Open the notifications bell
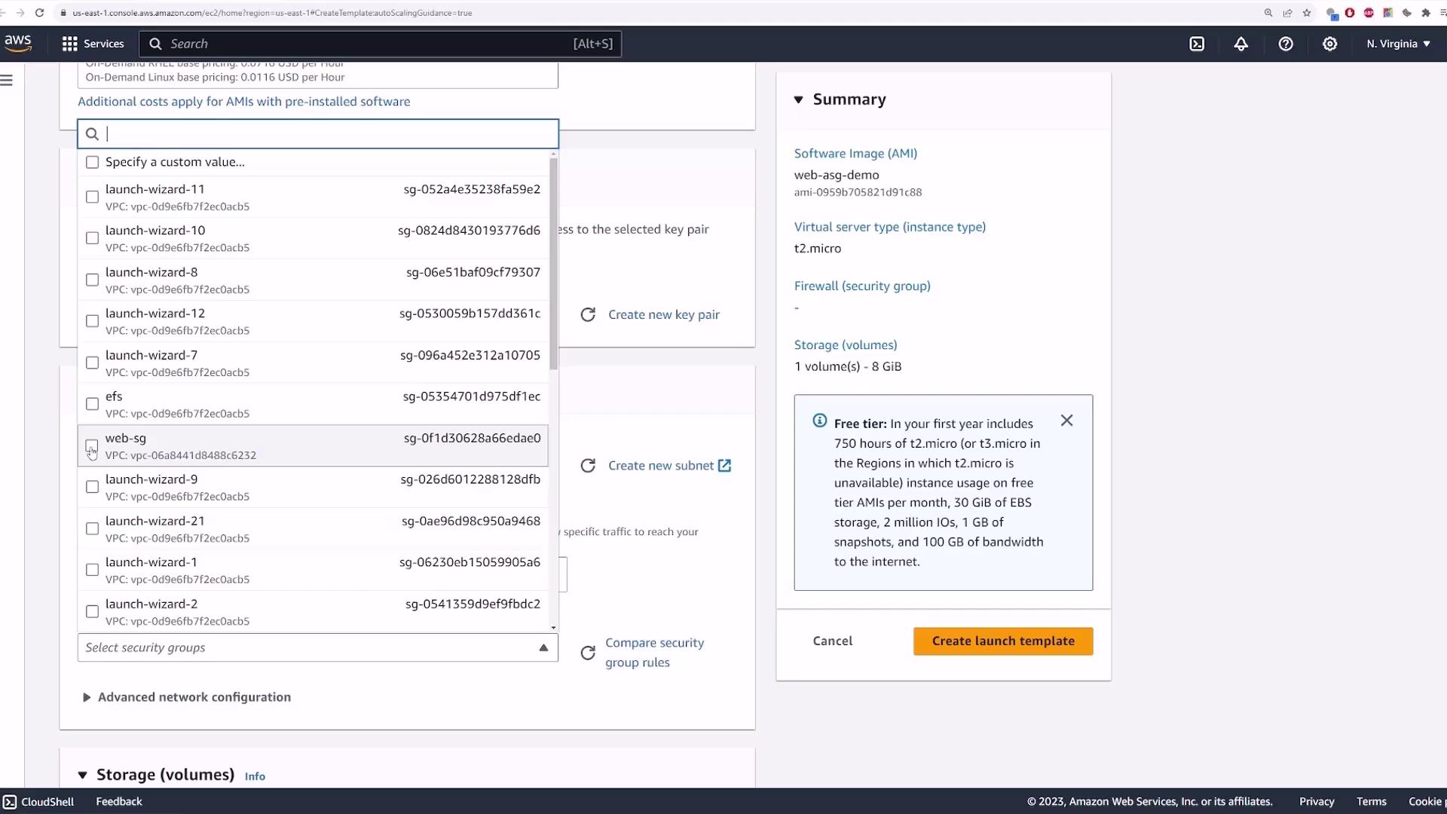This screenshot has width=1447, height=814. point(1241,44)
